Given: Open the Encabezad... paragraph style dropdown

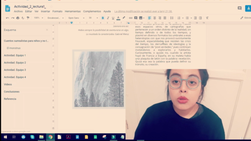Looking at the screenshot, I should 56,18.
